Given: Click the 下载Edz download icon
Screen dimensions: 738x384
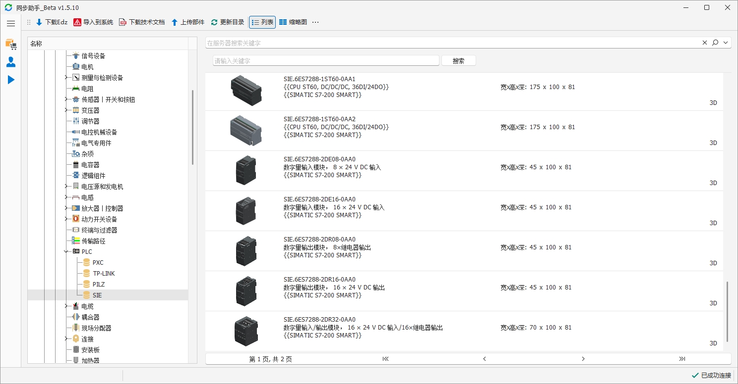Looking at the screenshot, I should [39, 22].
